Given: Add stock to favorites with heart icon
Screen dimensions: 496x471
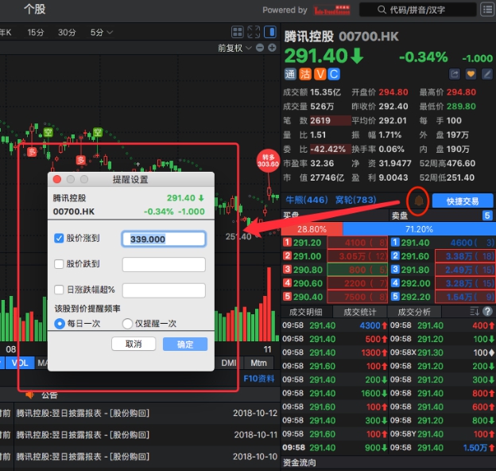Looking at the screenshot, I should (471, 74).
